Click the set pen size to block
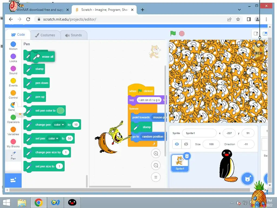This screenshot has height=208, width=277. pyautogui.click(x=44, y=166)
